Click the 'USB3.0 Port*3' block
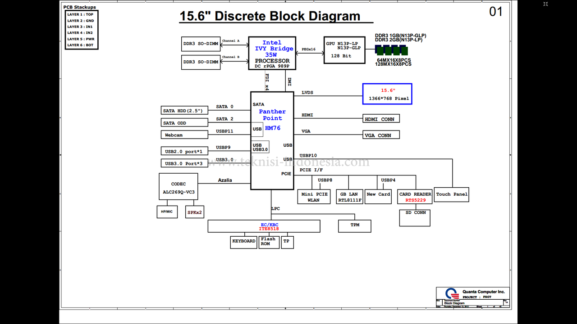Screen dimensions: 577x324 [184, 163]
